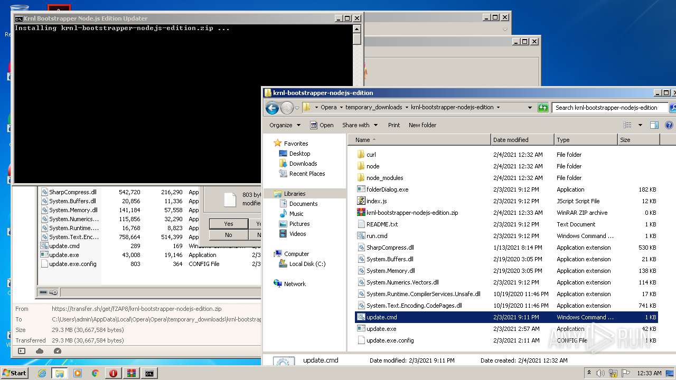Click Print in the Explorer toolbar
Image resolution: width=676 pixels, height=380 pixels.
coord(394,125)
